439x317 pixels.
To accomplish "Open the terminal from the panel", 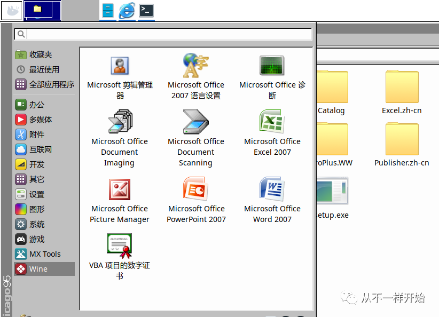I will [x=146, y=11].
